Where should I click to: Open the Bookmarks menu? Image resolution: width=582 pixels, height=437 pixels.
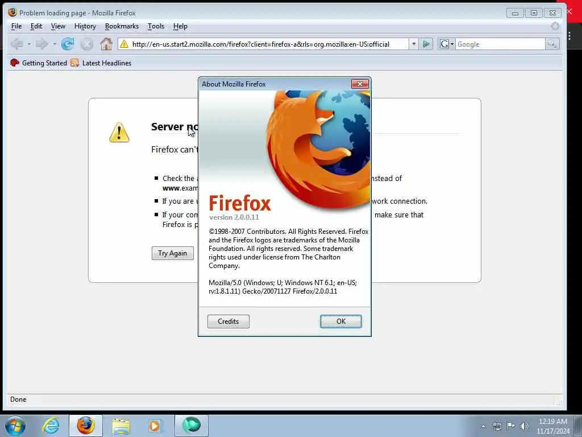(x=122, y=26)
